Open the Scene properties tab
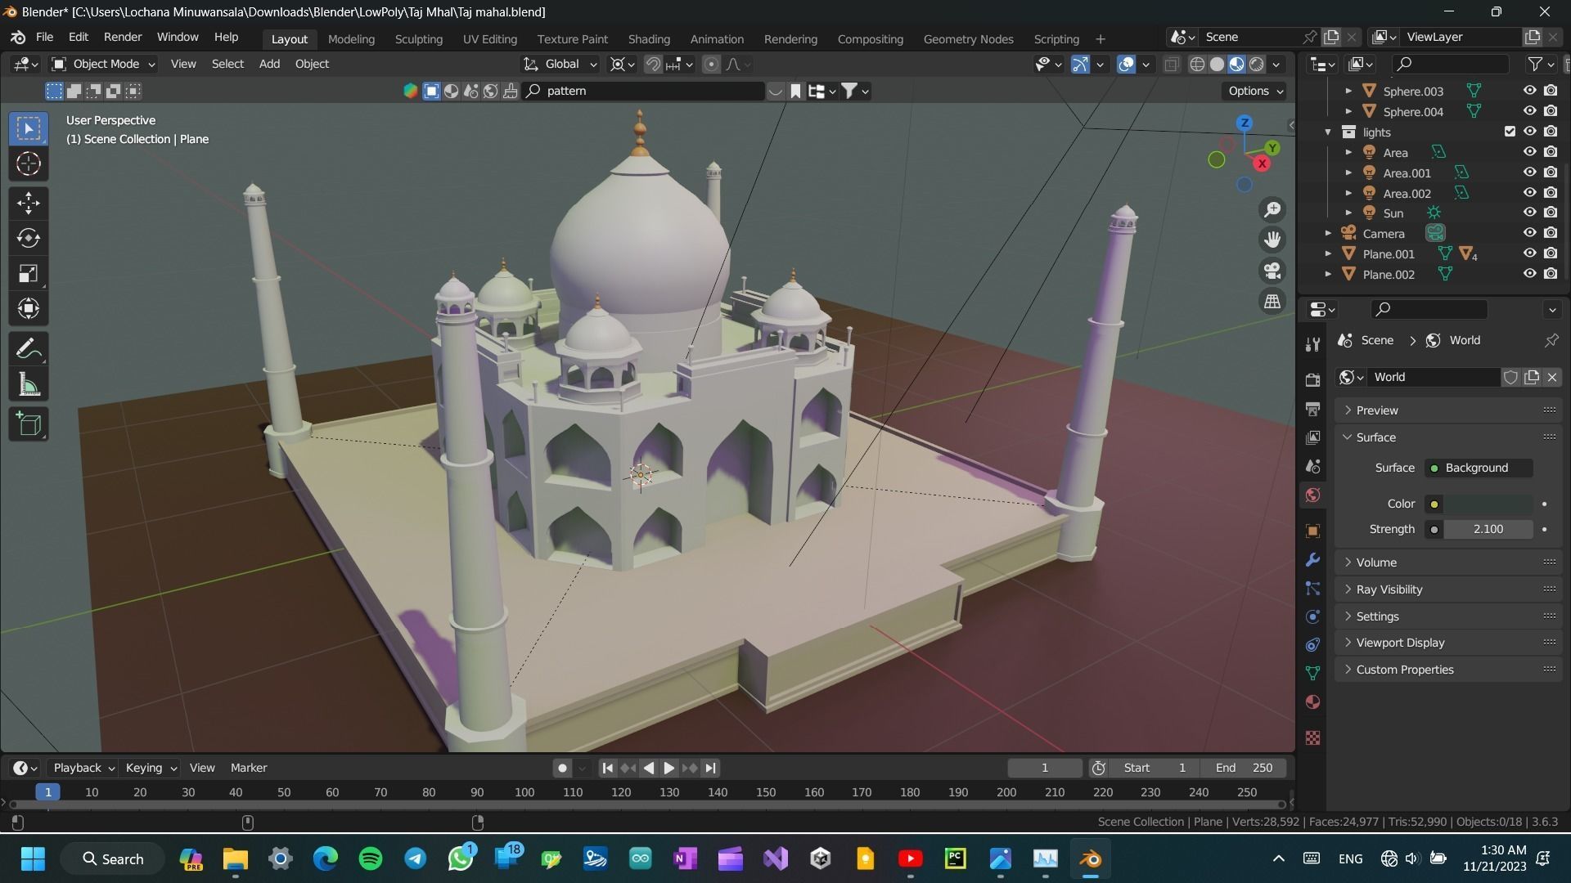 [1312, 466]
